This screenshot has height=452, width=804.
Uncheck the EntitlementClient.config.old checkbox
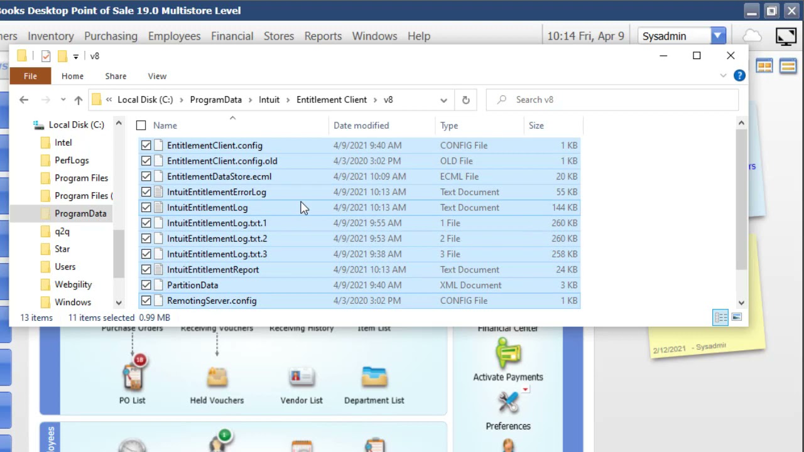(146, 161)
